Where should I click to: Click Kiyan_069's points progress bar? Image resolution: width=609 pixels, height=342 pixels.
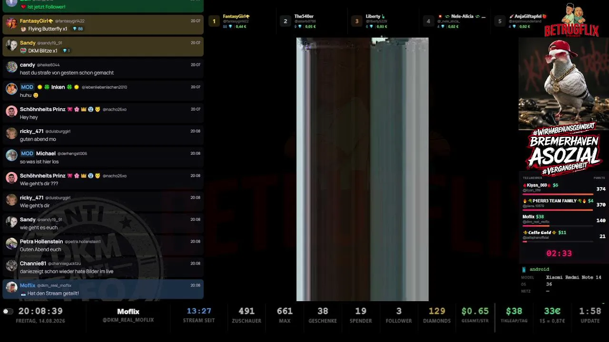558,194
